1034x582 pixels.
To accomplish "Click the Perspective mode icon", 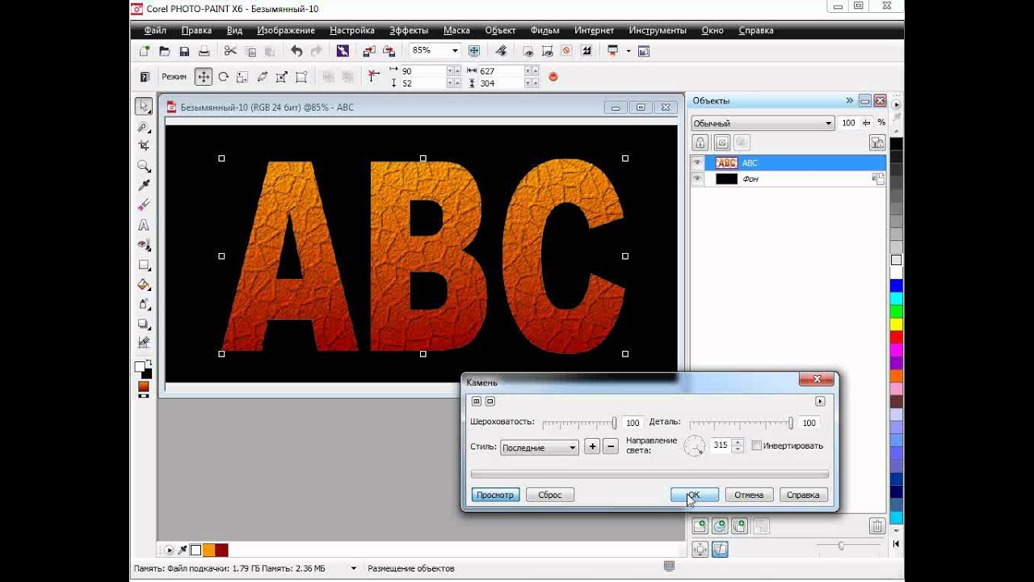I will click(x=301, y=77).
